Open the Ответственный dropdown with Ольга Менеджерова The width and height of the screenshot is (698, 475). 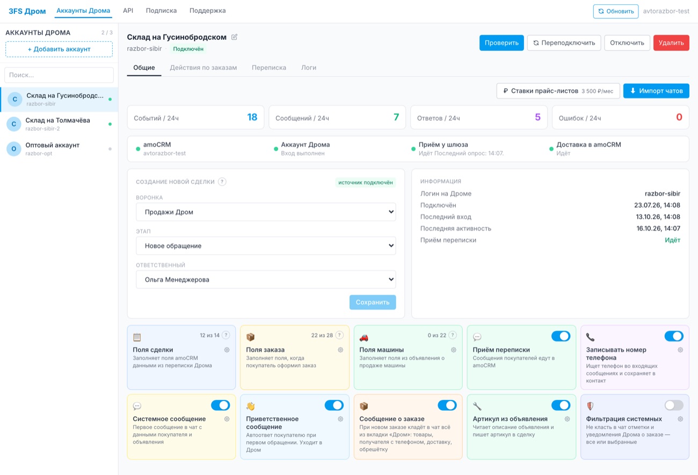coord(266,279)
